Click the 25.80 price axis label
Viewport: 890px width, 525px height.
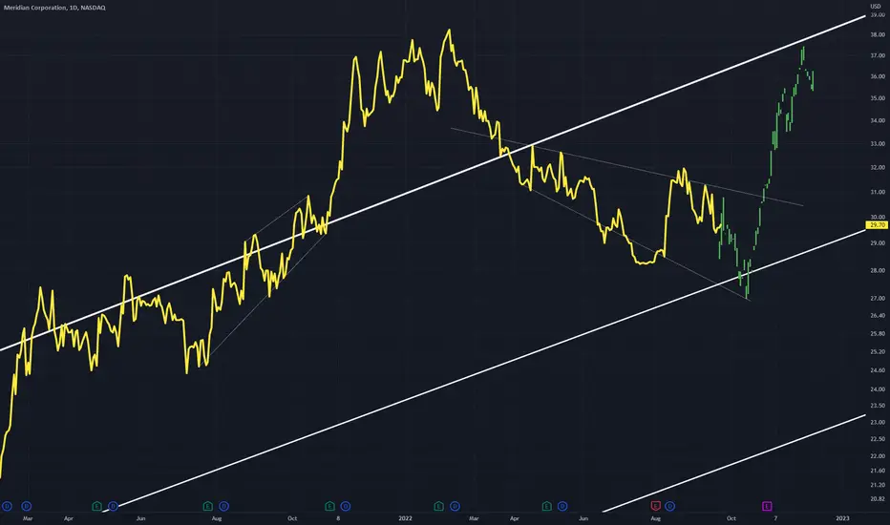pyautogui.click(x=878, y=334)
